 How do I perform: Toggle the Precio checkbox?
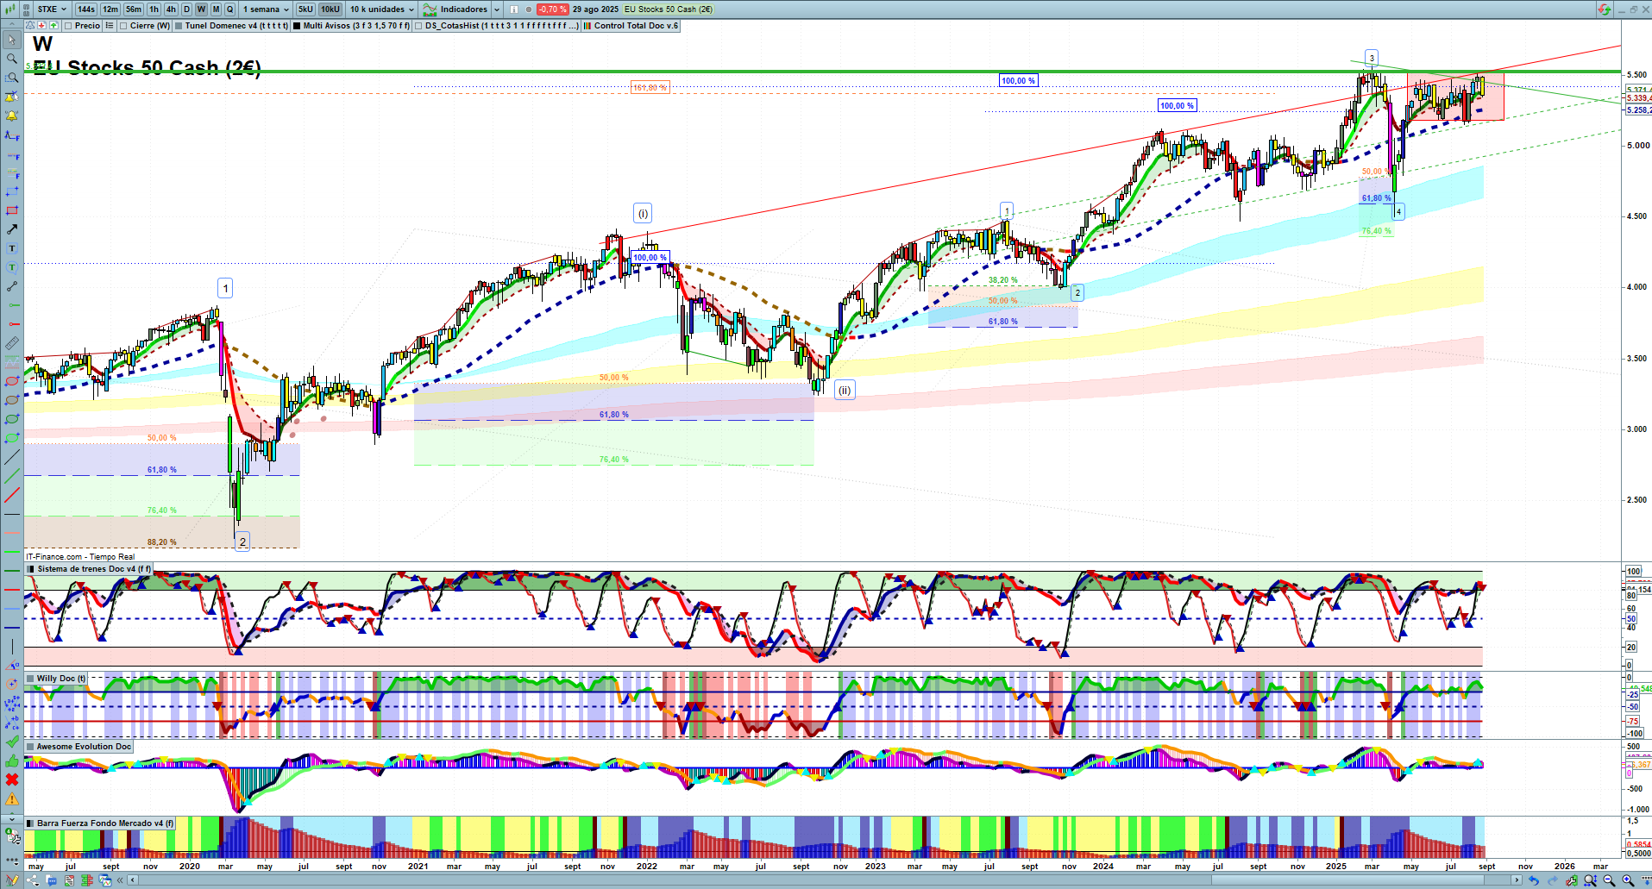point(68,26)
